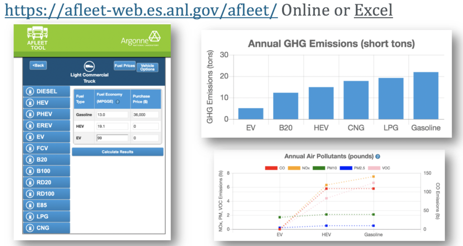
Task: Click the fuel pump icon beside DIESEL
Action: pyautogui.click(x=30, y=91)
